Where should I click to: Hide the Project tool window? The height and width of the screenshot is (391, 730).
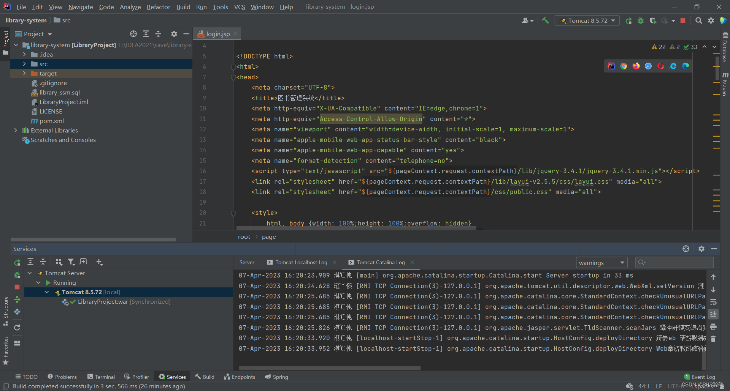tap(186, 34)
